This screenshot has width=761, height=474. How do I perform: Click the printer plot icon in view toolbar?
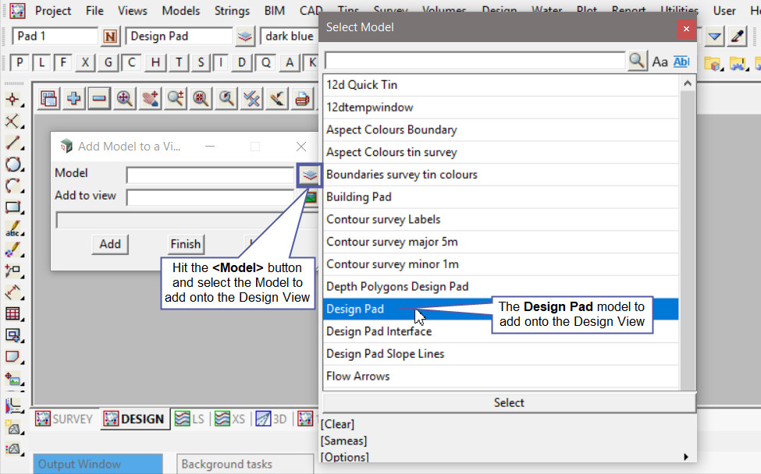(x=302, y=98)
